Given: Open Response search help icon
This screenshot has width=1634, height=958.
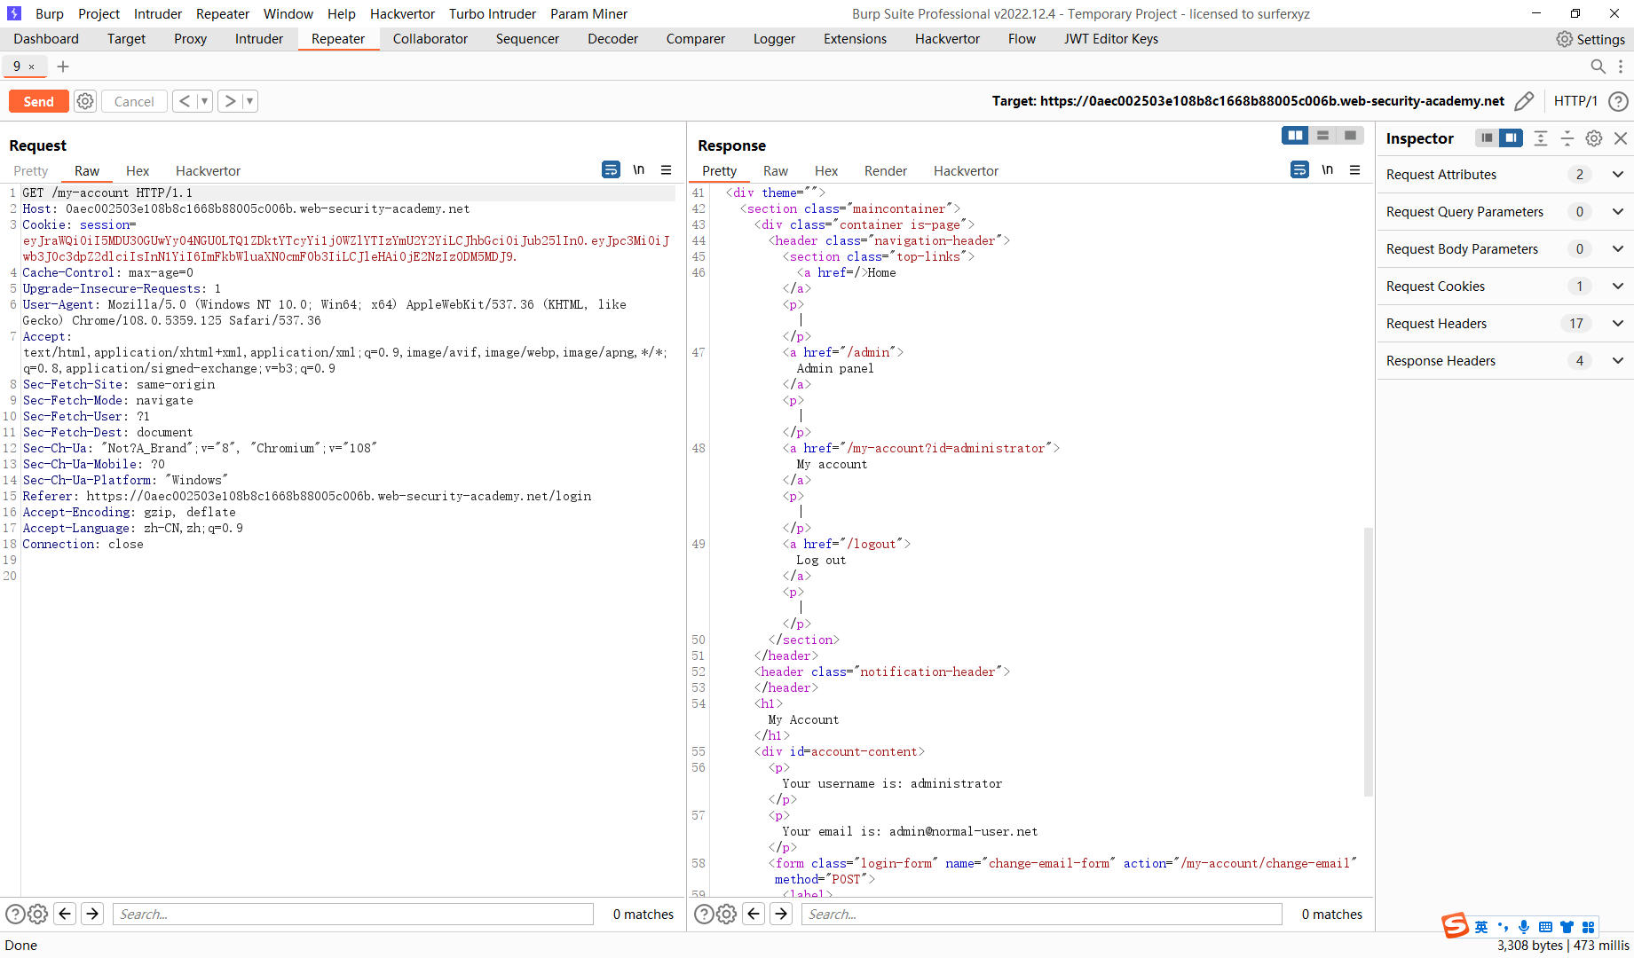Looking at the screenshot, I should [704, 914].
